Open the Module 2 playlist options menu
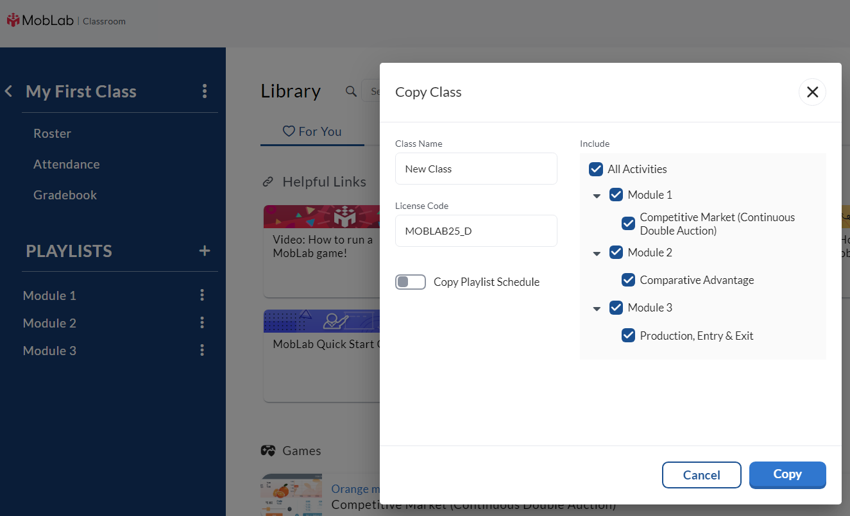850x516 pixels. 202,322
